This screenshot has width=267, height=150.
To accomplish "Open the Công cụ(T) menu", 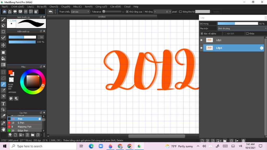I will (x=101, y=7).
